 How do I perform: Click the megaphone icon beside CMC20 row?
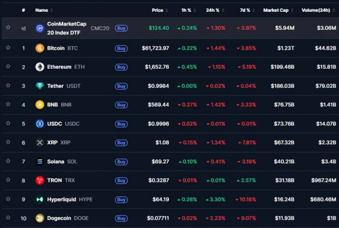coord(23,28)
